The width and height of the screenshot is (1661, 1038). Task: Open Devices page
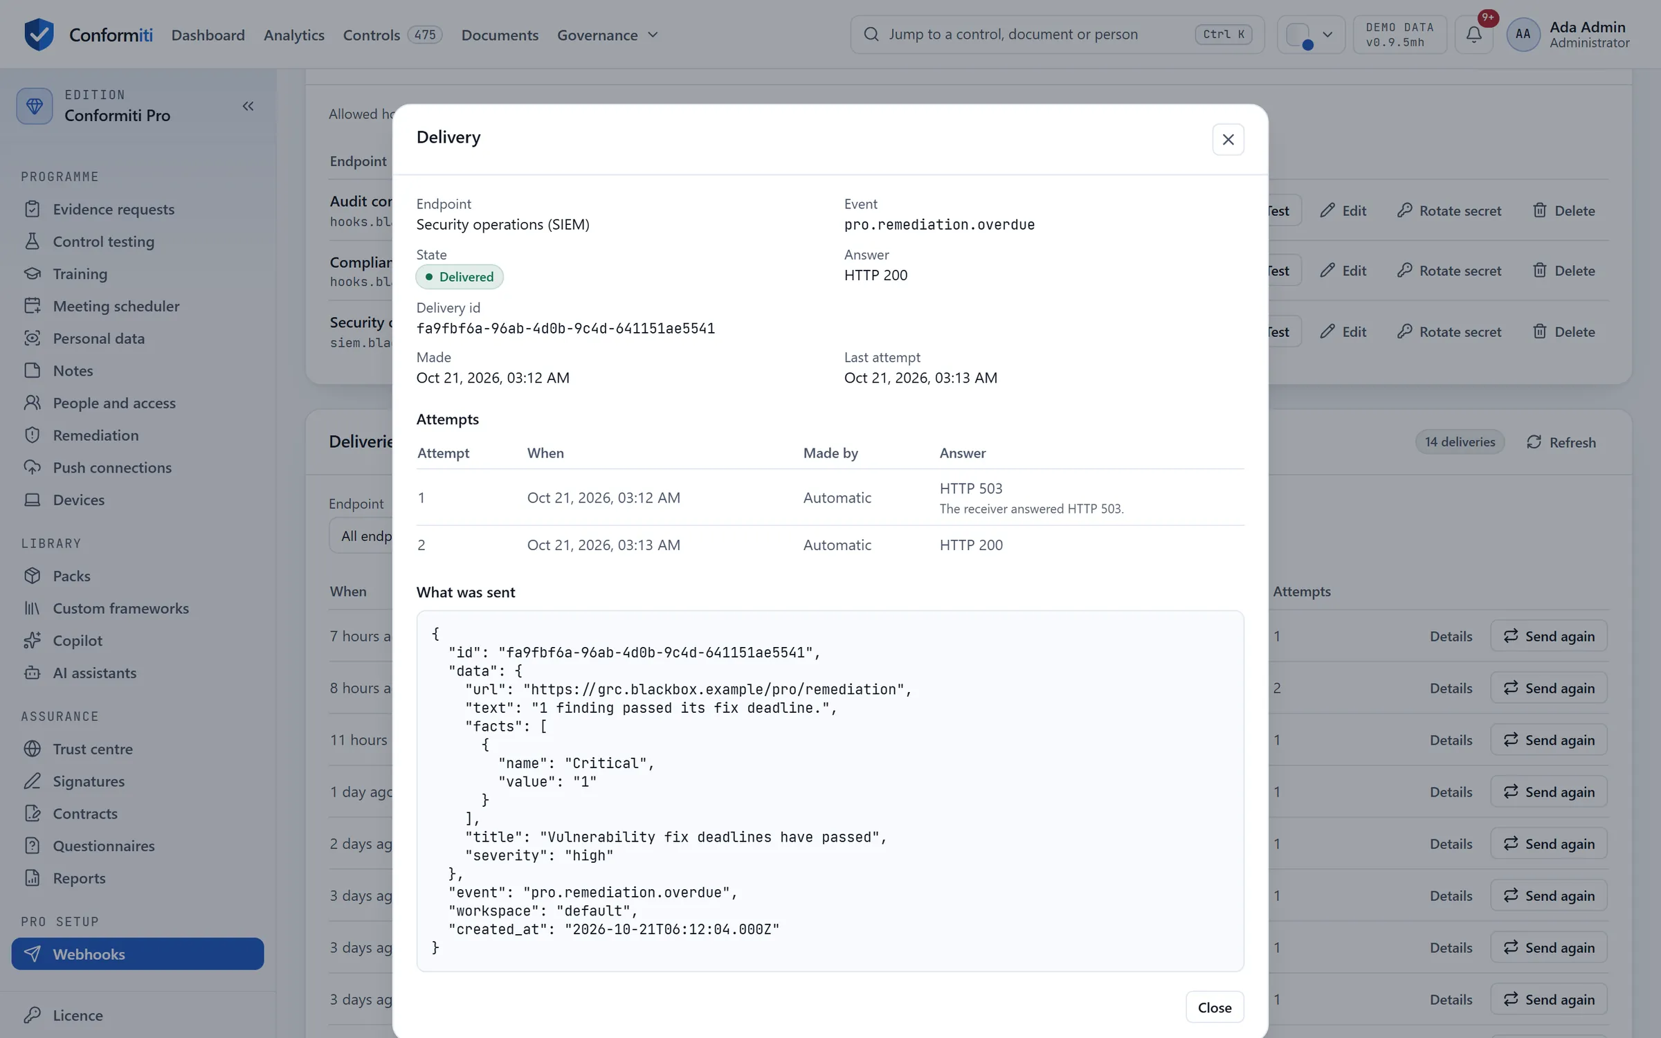[138, 500]
